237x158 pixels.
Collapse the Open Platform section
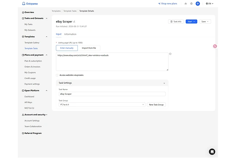click(47, 90)
